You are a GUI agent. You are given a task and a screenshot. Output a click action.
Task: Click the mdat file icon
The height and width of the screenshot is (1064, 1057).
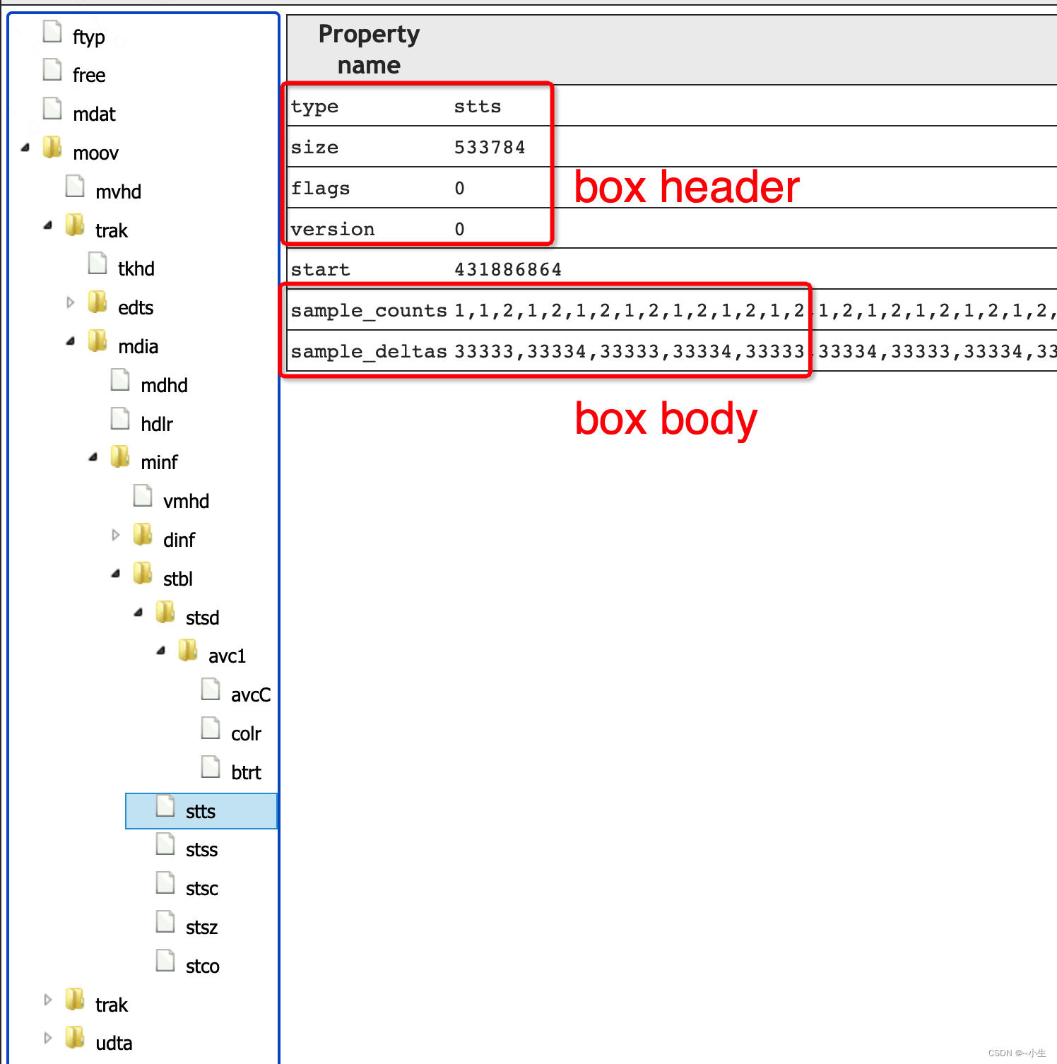click(x=52, y=109)
